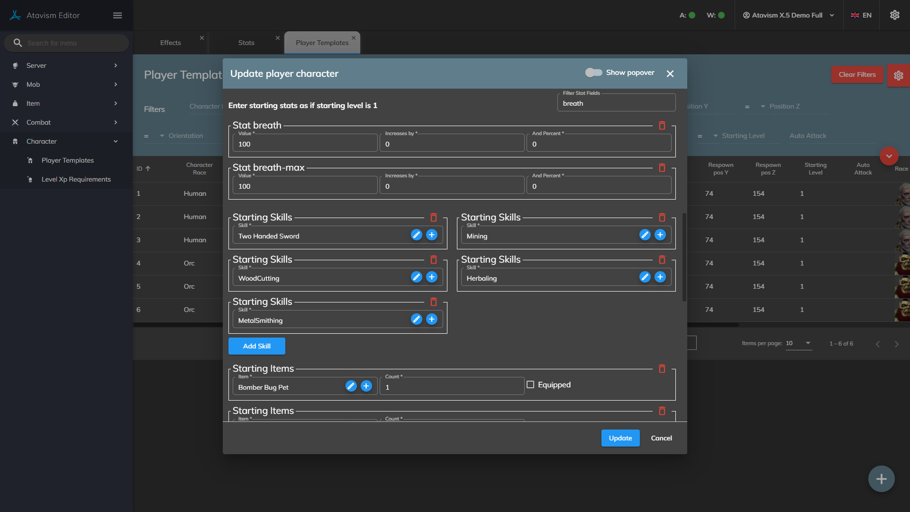Add new skill next to Mining
Viewport: 910px width, 512px height.
click(x=660, y=235)
